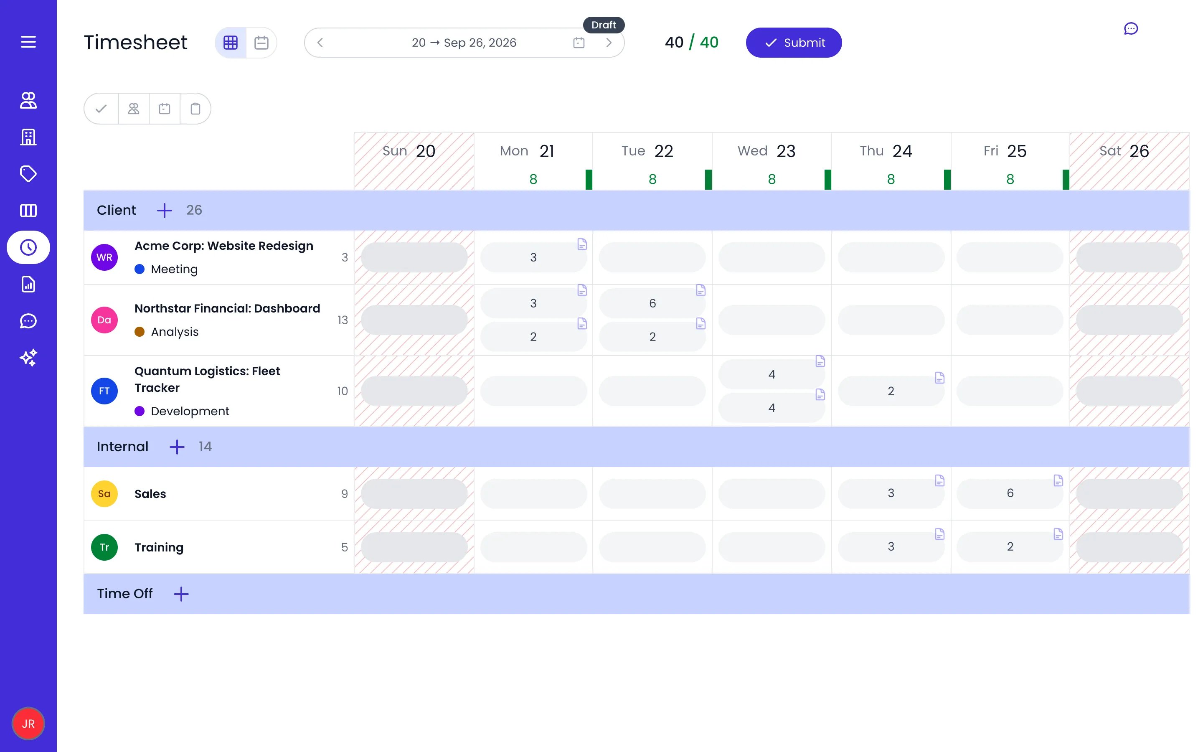Click Sales Friday 6 hours cell

coord(1010,493)
